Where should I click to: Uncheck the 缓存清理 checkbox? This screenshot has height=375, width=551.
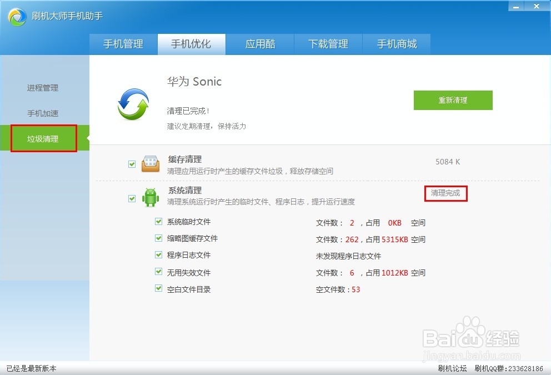point(132,164)
